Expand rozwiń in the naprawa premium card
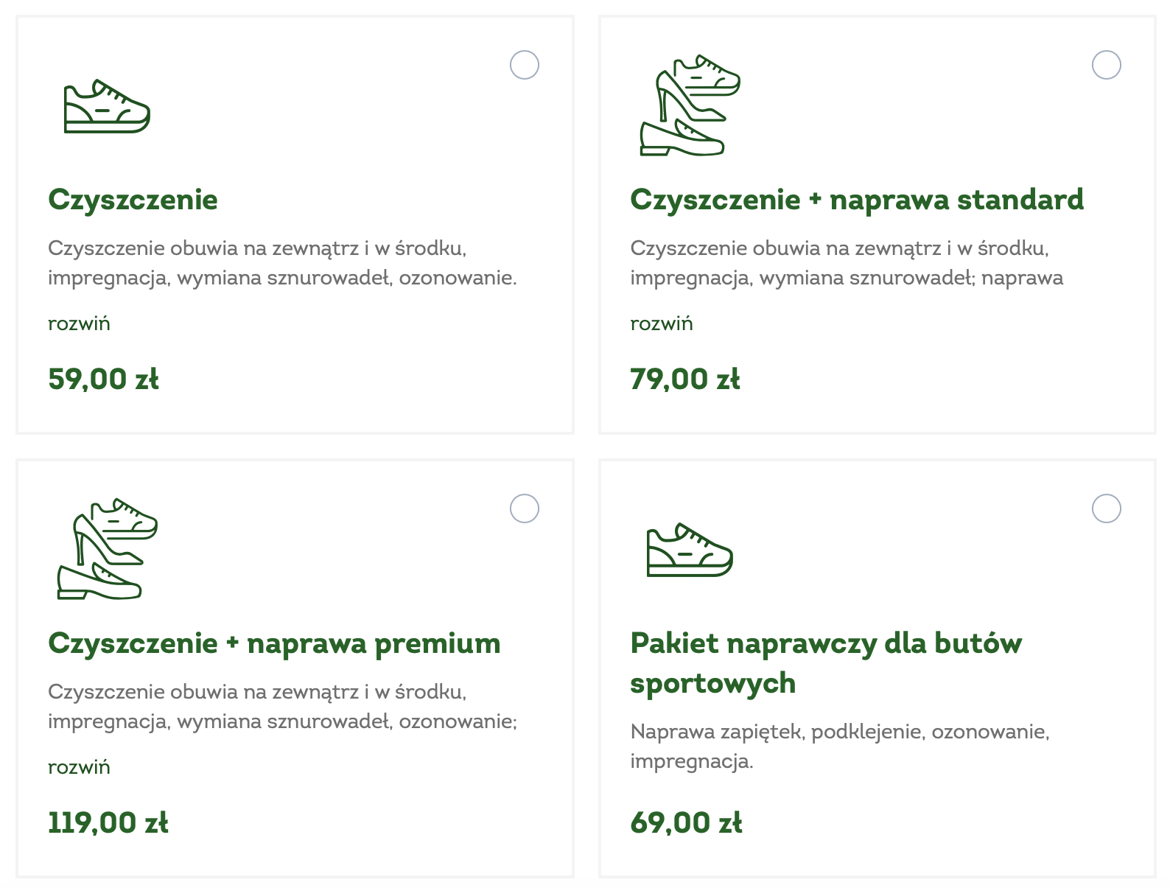Screen dimensions: 1170x888 point(79,767)
